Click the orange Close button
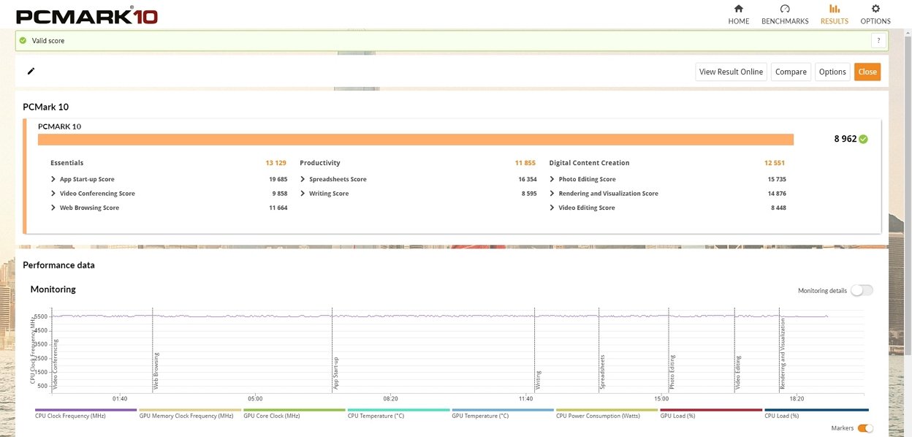Viewport: 912px width, 437px height. [867, 72]
